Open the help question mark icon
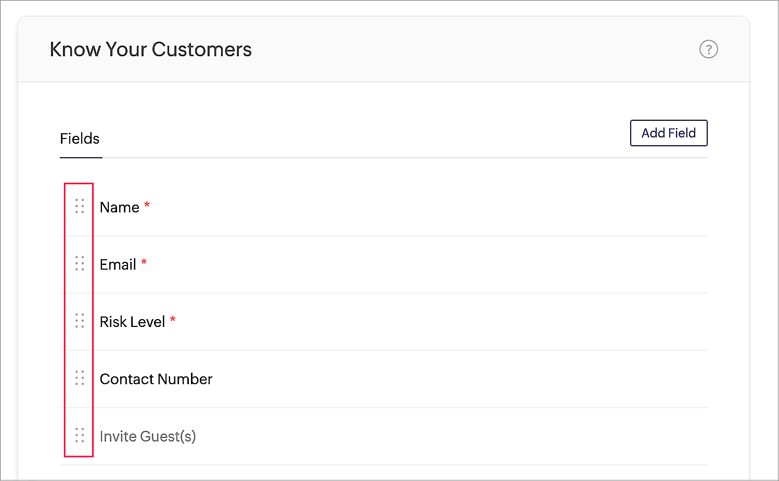 708,49
